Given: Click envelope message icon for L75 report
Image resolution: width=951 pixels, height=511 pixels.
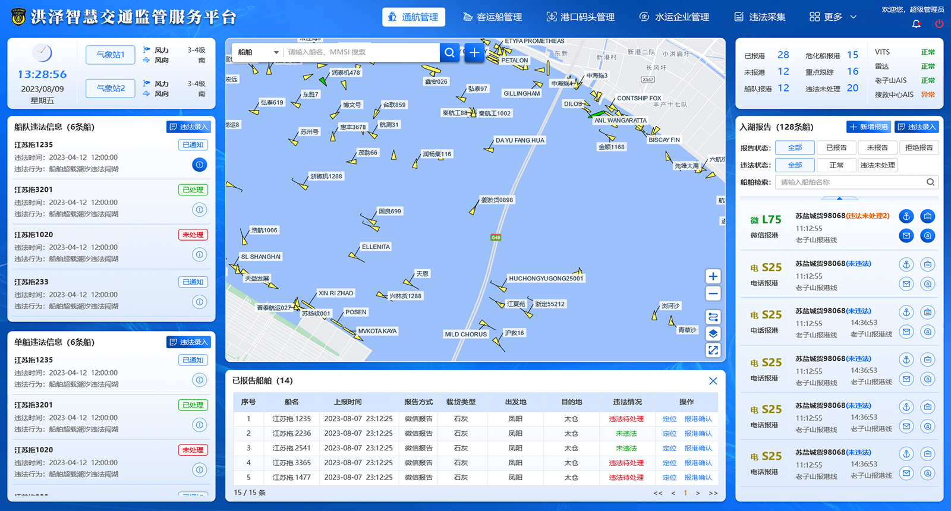Looking at the screenshot, I should pos(906,236).
